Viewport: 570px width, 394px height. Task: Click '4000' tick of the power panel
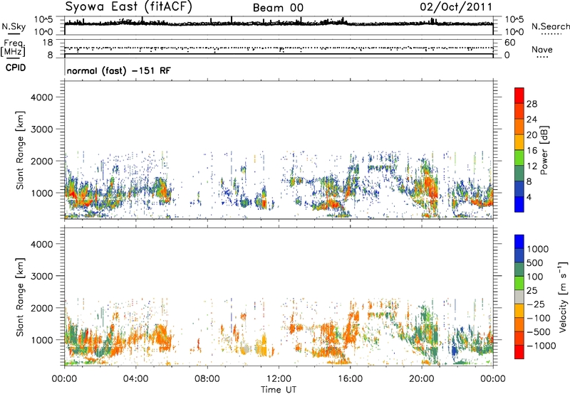click(x=42, y=97)
